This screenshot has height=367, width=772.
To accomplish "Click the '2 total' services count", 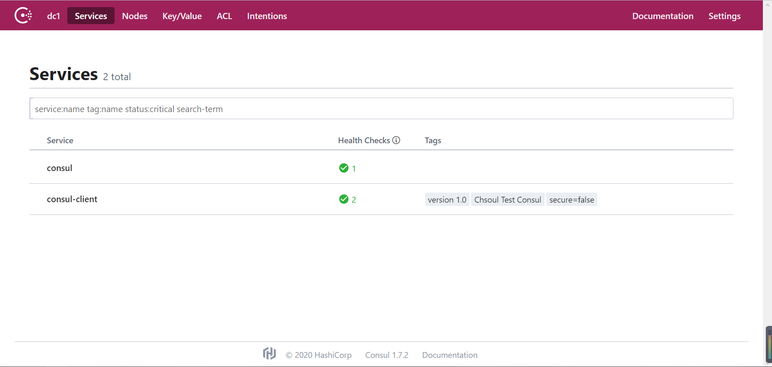I will coord(117,77).
